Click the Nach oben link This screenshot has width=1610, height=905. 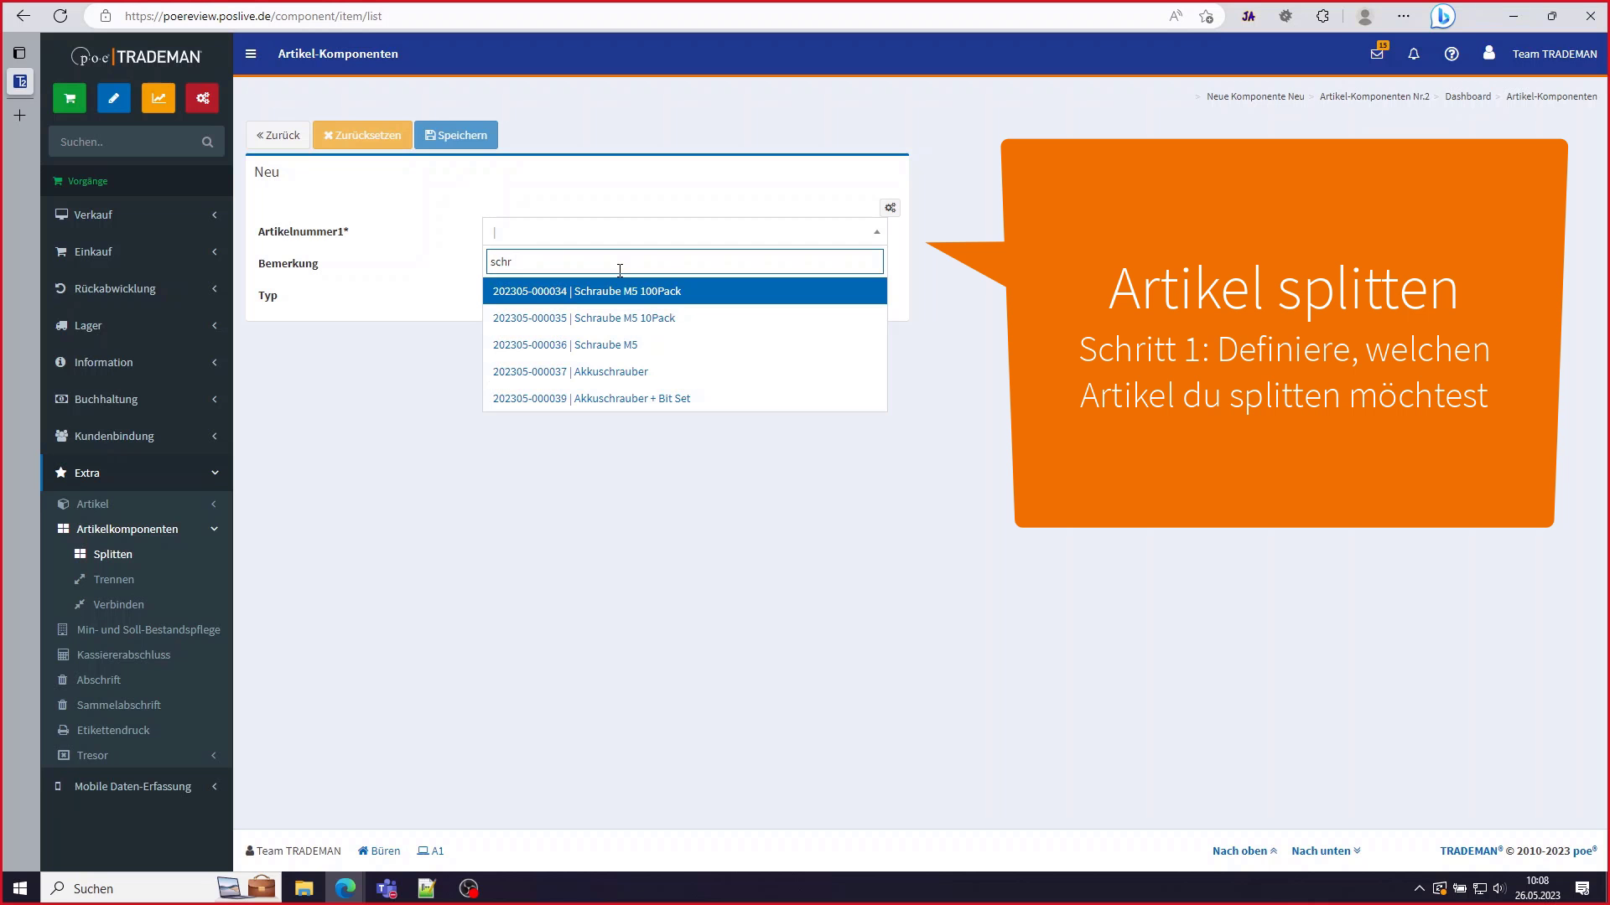tap(1244, 851)
